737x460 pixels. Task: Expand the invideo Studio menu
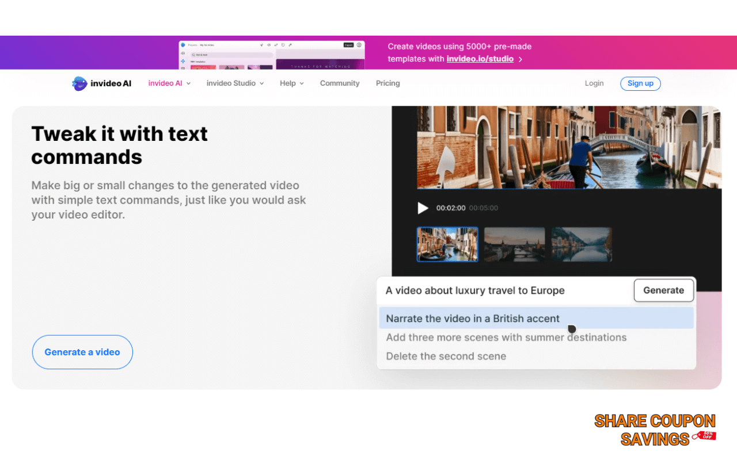pos(235,83)
